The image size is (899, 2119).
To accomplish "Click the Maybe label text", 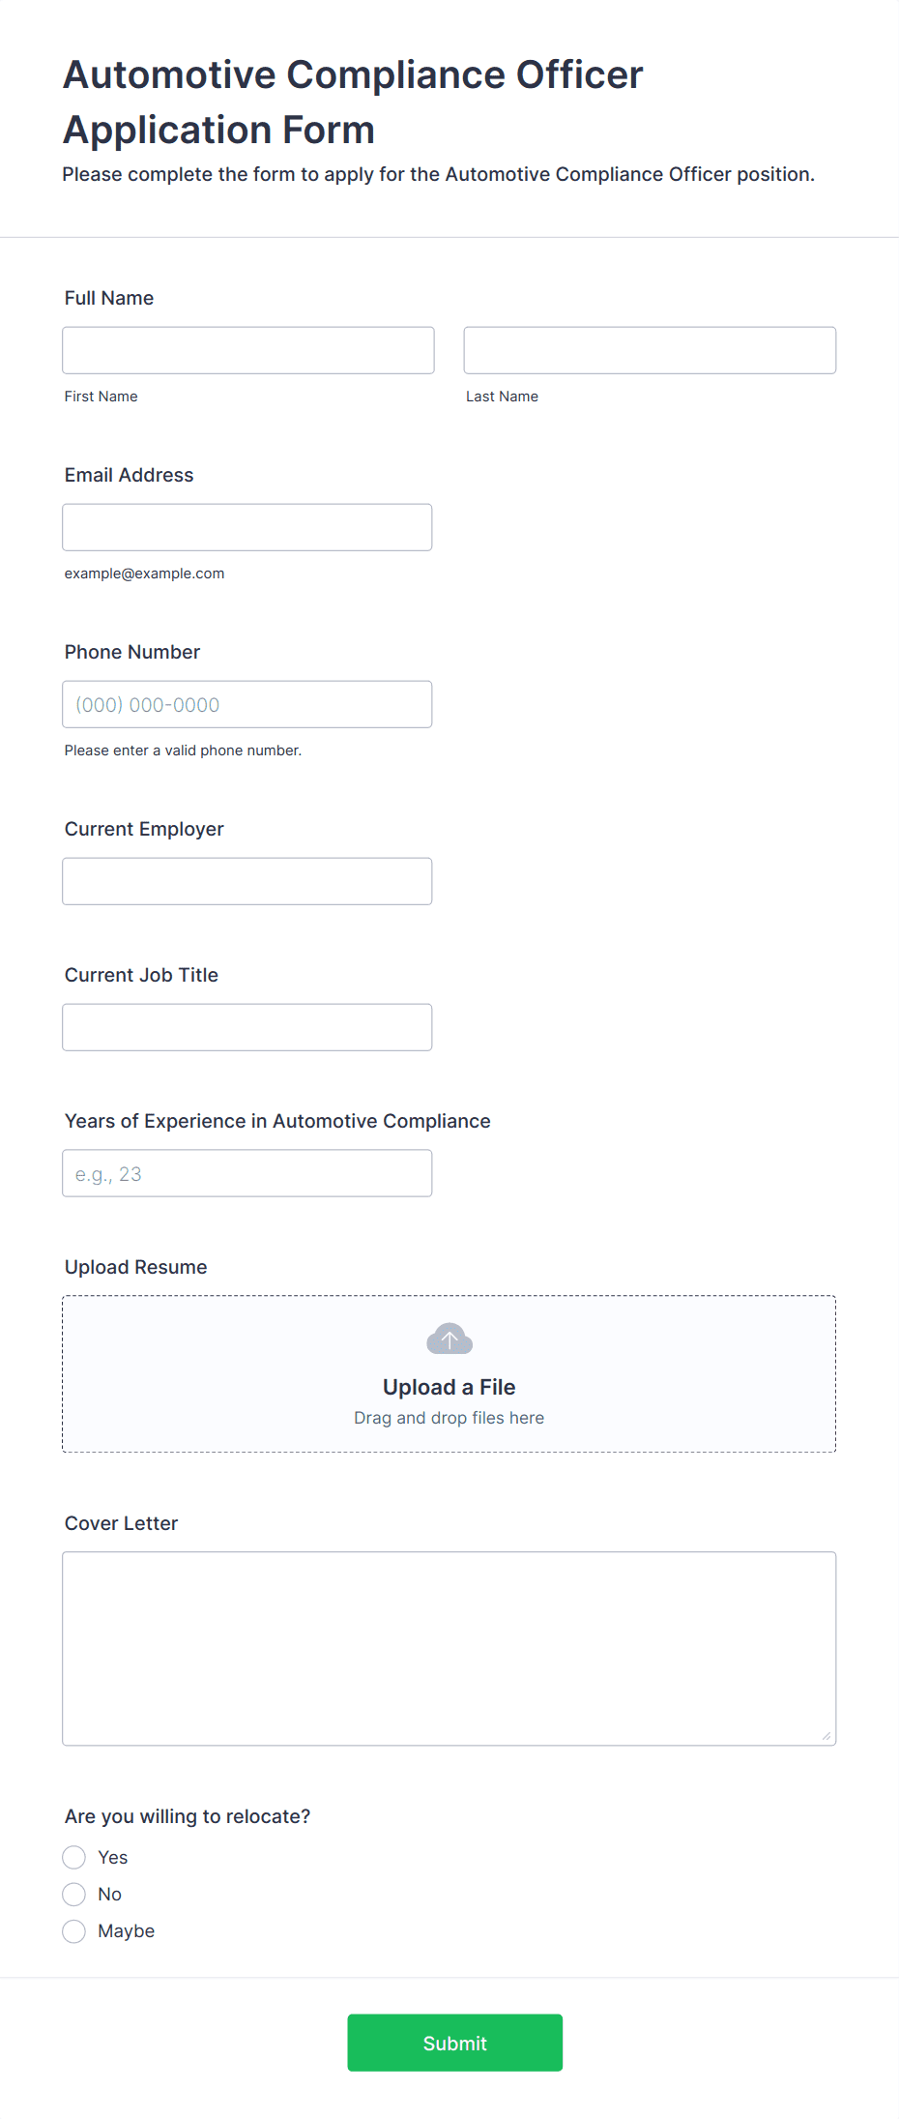I will coord(127,1930).
